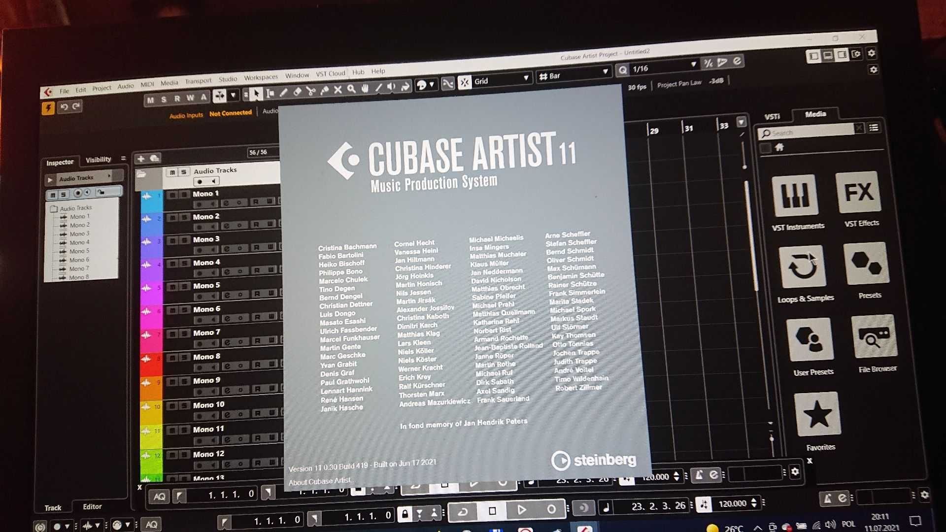The height and width of the screenshot is (532, 946).
Task: Toggle Mute on Mono 1 track
Action: [172, 195]
